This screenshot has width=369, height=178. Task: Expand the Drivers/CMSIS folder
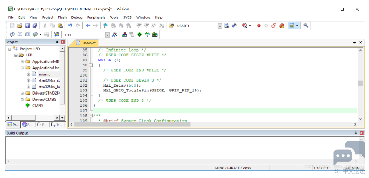click(x=22, y=100)
